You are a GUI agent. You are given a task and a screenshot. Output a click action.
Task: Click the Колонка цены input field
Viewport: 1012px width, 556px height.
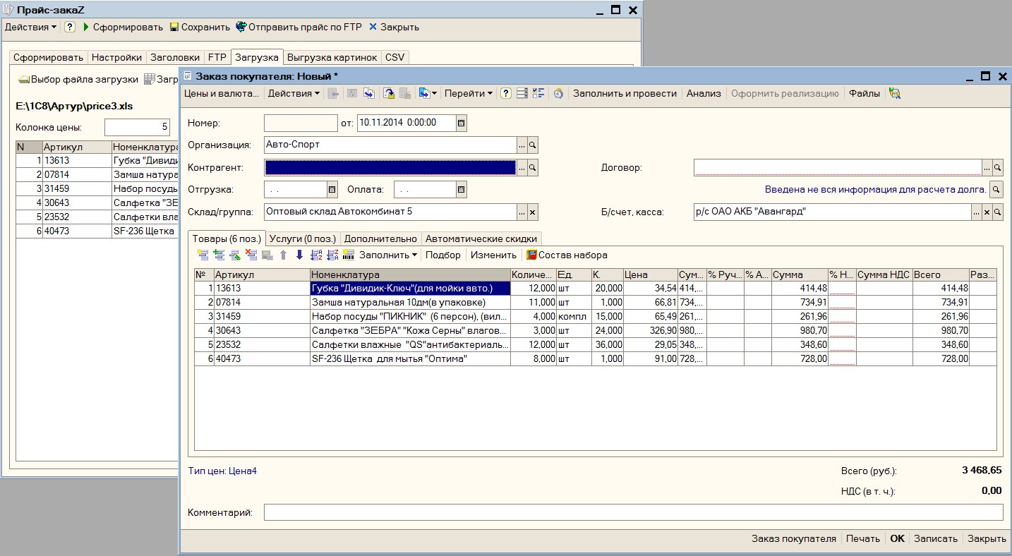tap(137, 127)
